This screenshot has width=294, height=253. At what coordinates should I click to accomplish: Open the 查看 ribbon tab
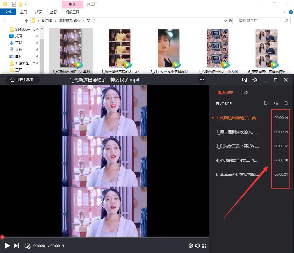[53, 12]
